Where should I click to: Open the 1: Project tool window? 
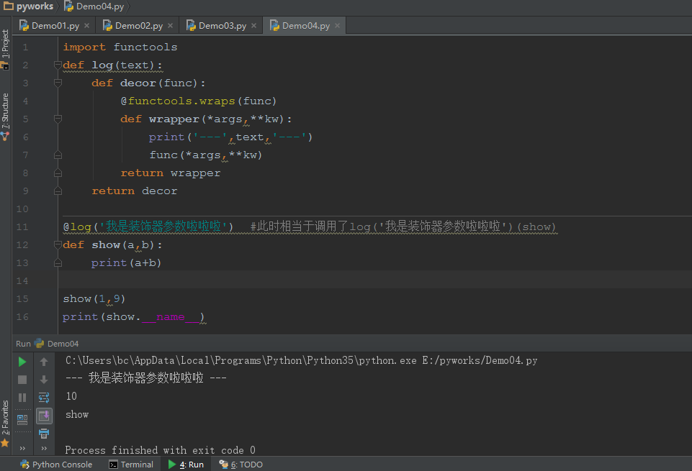(x=6, y=45)
